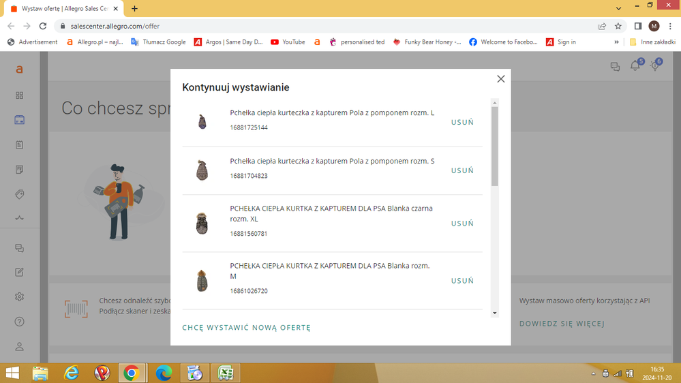Screen dimensions: 681x383
Task: Open the messages chat icon in header
Action: click(615, 66)
